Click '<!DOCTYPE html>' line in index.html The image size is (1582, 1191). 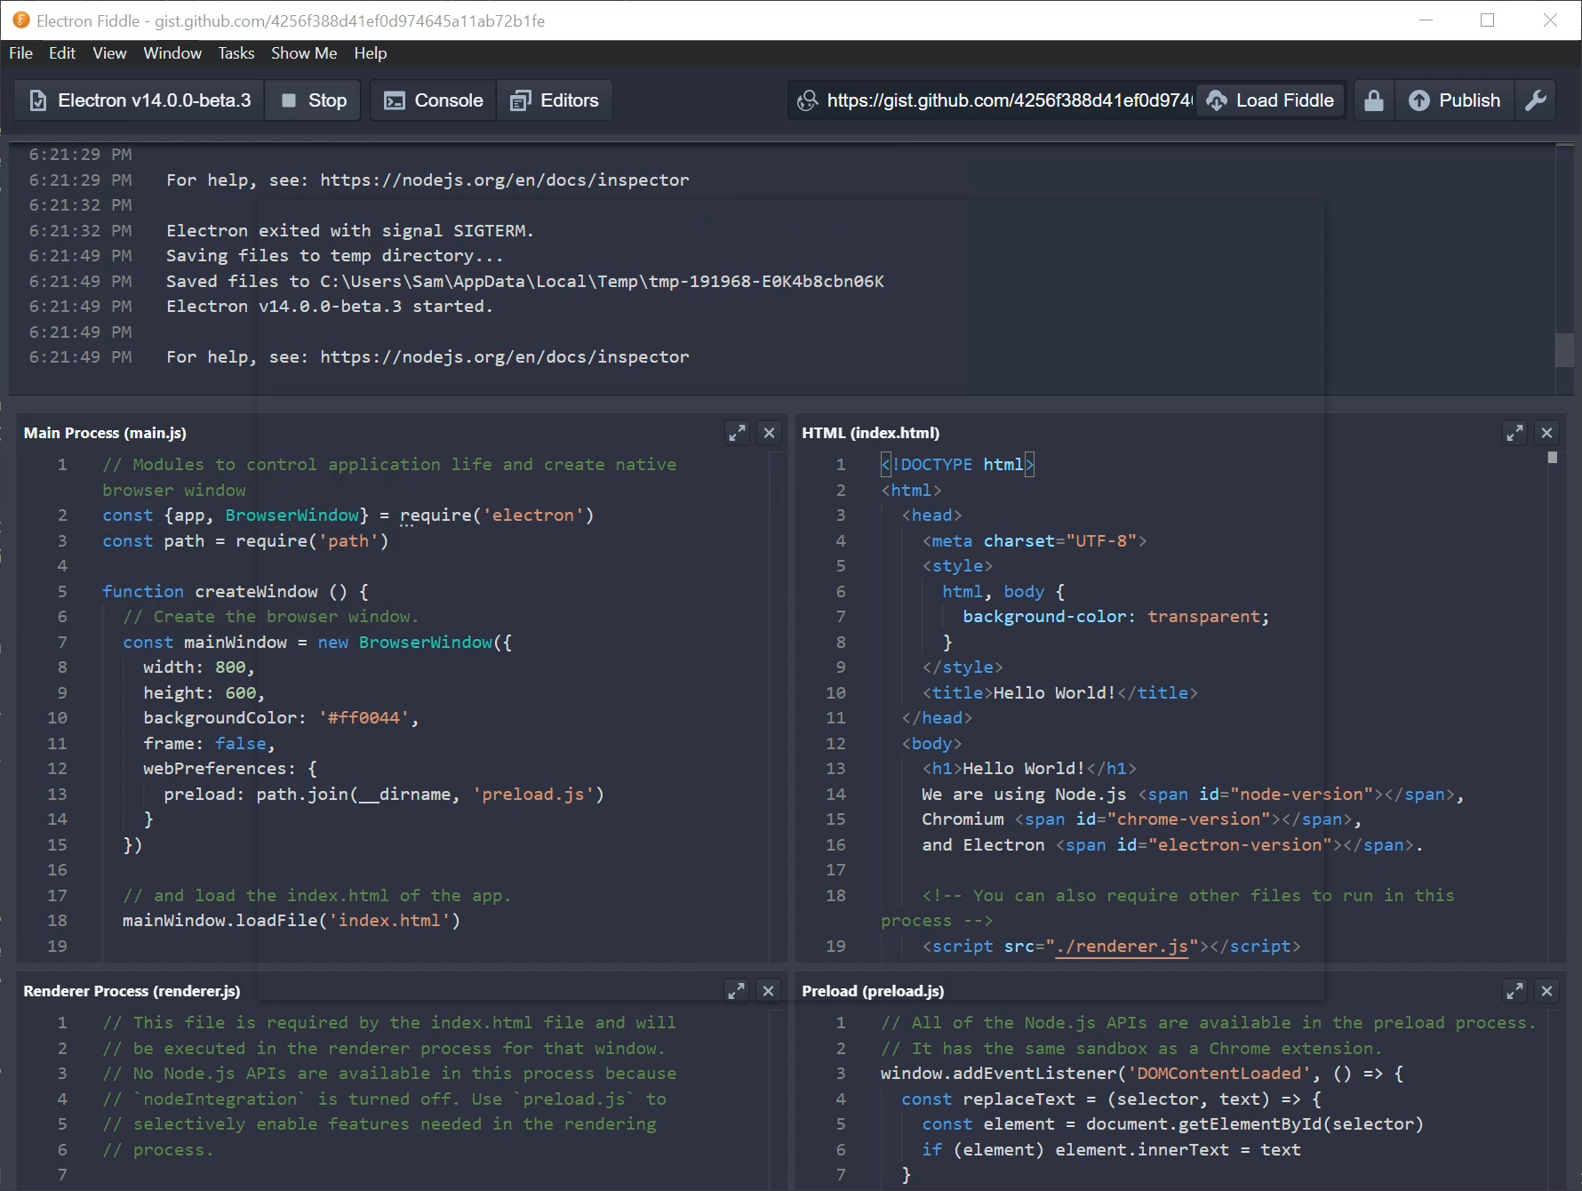tap(957, 465)
